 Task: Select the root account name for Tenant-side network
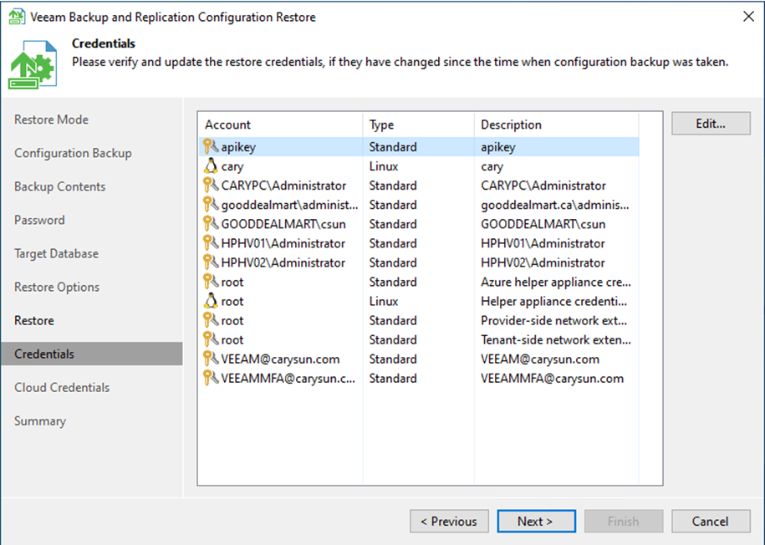pos(232,339)
